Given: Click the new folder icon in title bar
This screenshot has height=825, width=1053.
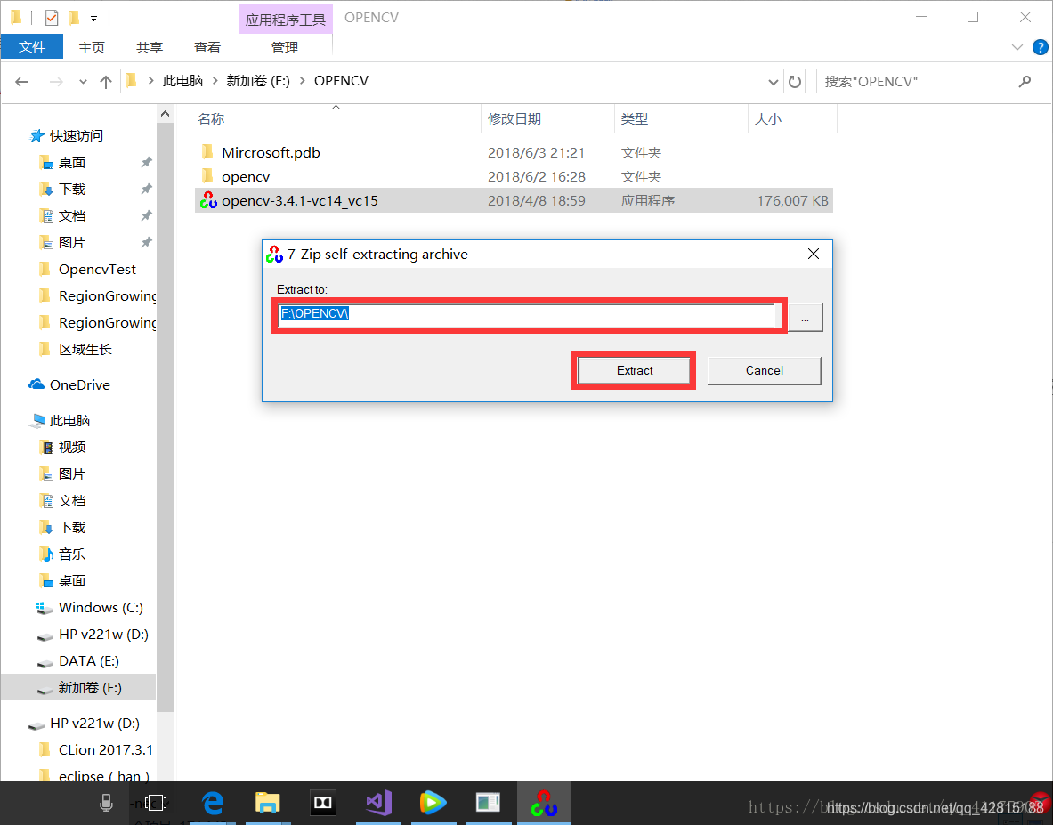Looking at the screenshot, I should pos(75,18).
